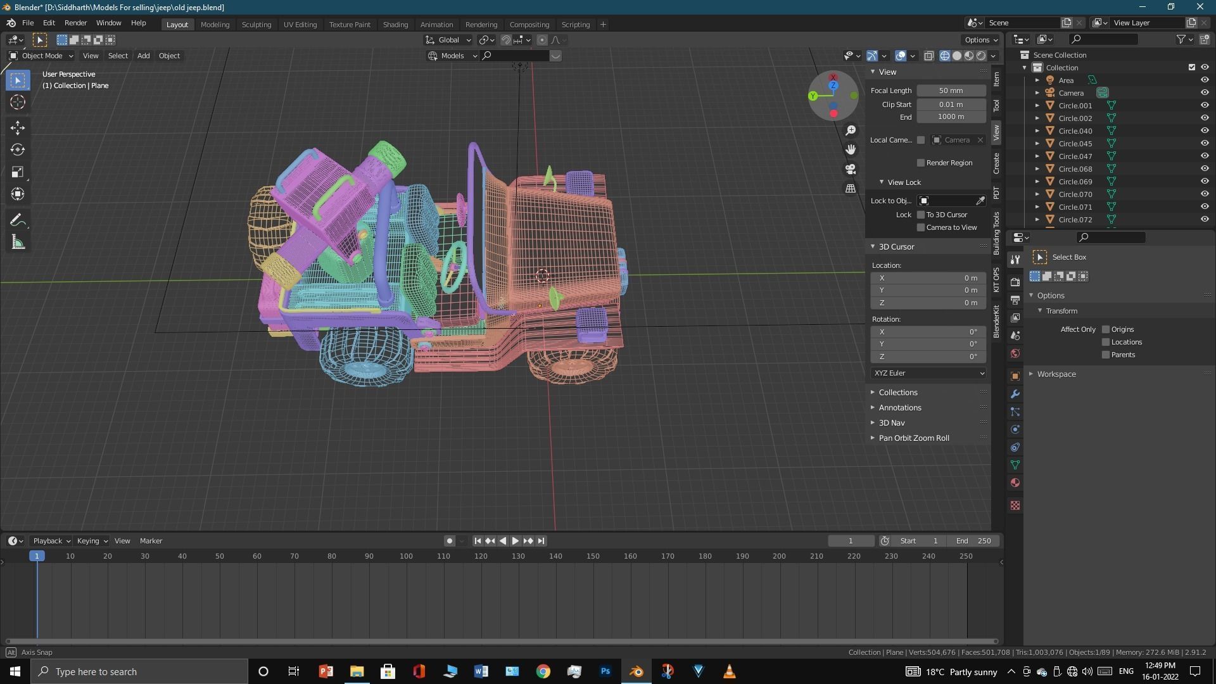
Task: Open Texture properties checker icon
Action: (1015, 505)
